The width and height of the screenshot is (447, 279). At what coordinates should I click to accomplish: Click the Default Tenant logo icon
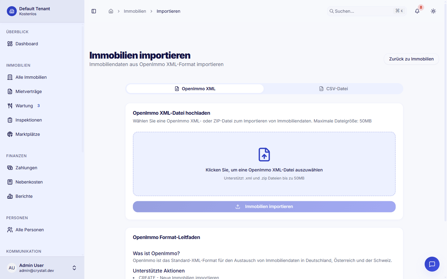[12, 11]
